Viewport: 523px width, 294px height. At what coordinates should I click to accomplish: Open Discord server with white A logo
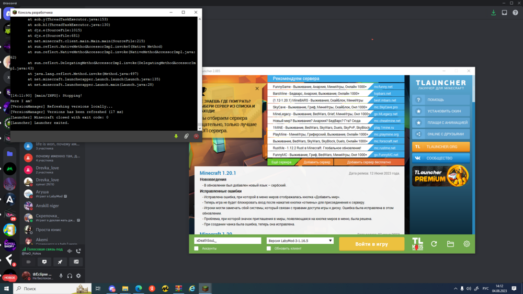pos(9,199)
